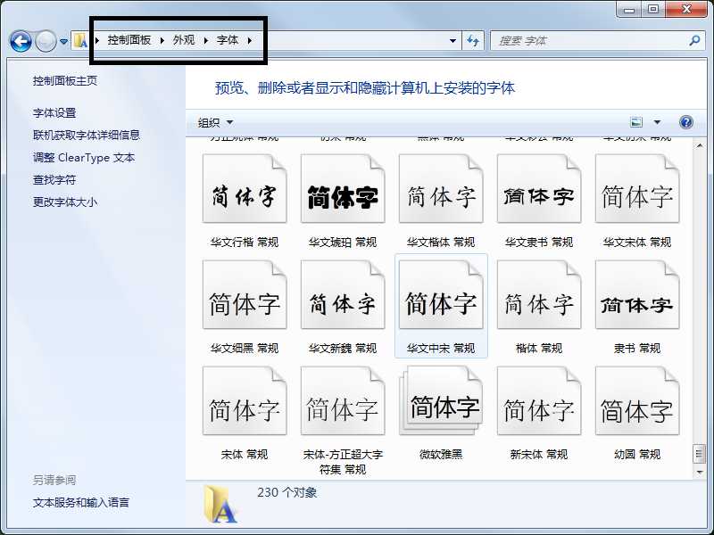Click the 华文琥珀 常规 label text

(x=343, y=242)
